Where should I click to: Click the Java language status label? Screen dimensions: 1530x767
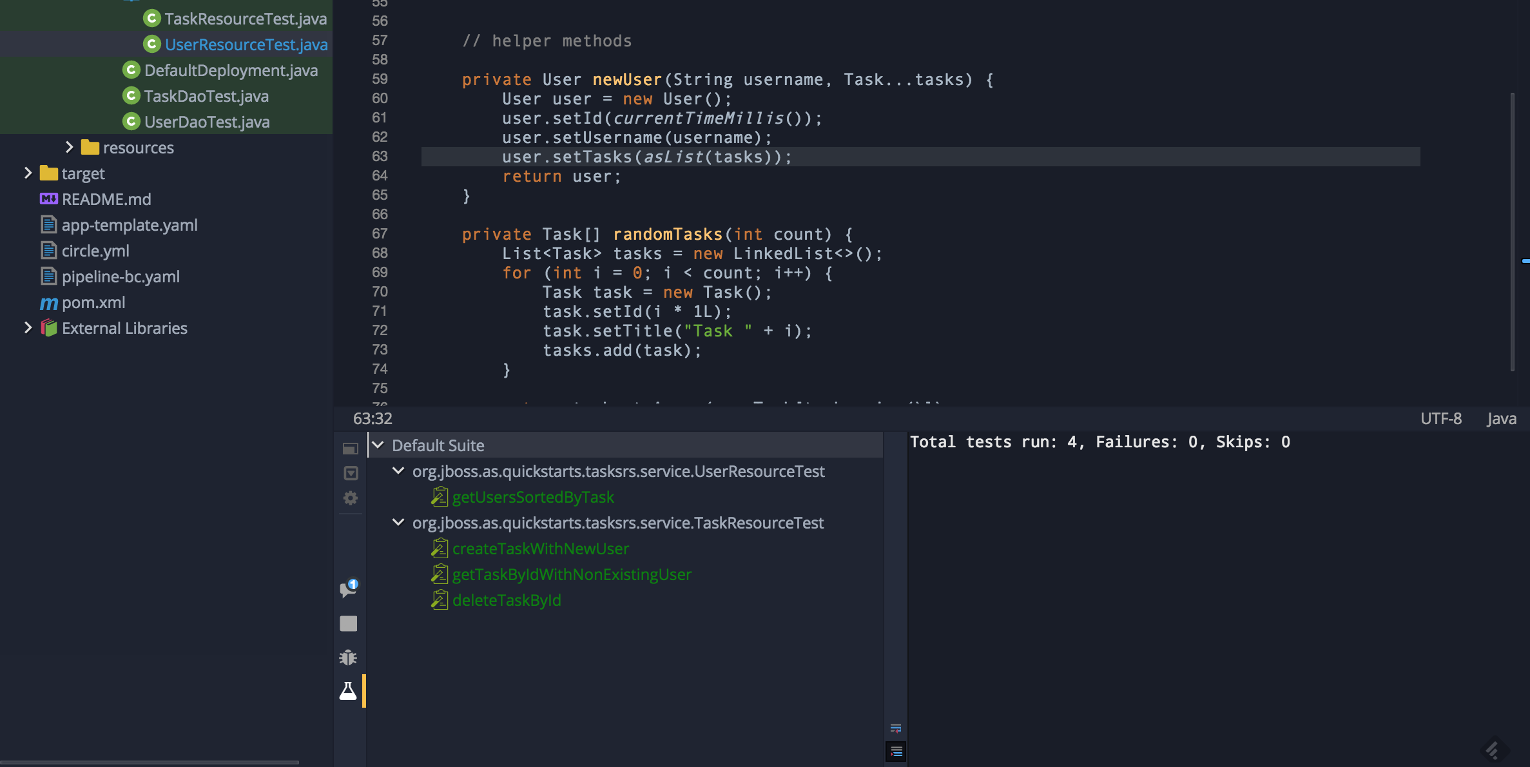[1501, 419]
